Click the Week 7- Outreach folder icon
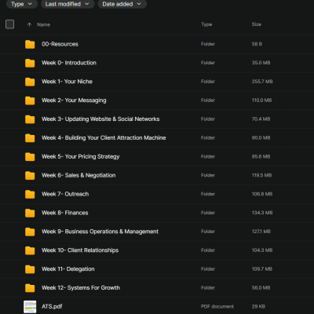314x314 pixels. [x=30, y=194]
